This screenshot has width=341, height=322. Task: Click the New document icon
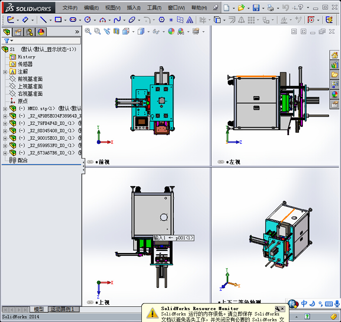pos(226,8)
